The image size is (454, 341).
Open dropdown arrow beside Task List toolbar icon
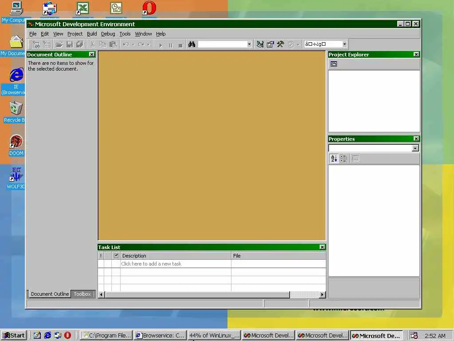pos(298,44)
